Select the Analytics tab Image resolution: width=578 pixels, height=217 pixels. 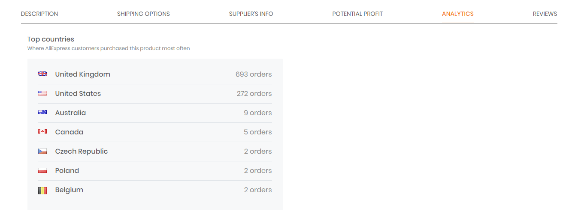458,14
